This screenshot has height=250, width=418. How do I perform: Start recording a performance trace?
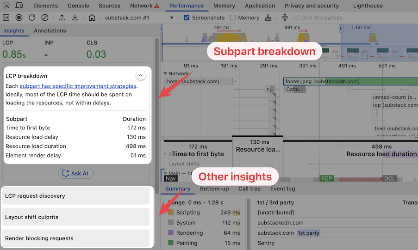(19, 18)
